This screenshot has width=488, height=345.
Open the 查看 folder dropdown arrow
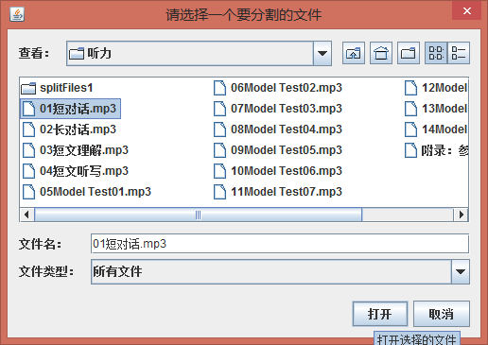tap(322, 53)
